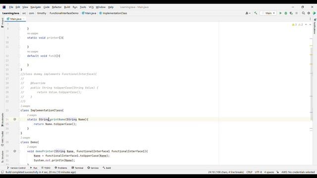Click the UTF-8 encoding indicator
The height and width of the screenshot is (178, 317).
pos(258,172)
